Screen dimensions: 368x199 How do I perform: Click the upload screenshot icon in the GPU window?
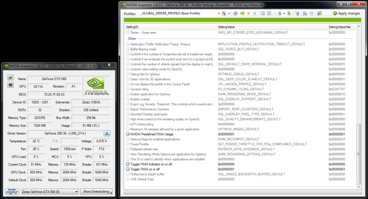click(10, 77)
